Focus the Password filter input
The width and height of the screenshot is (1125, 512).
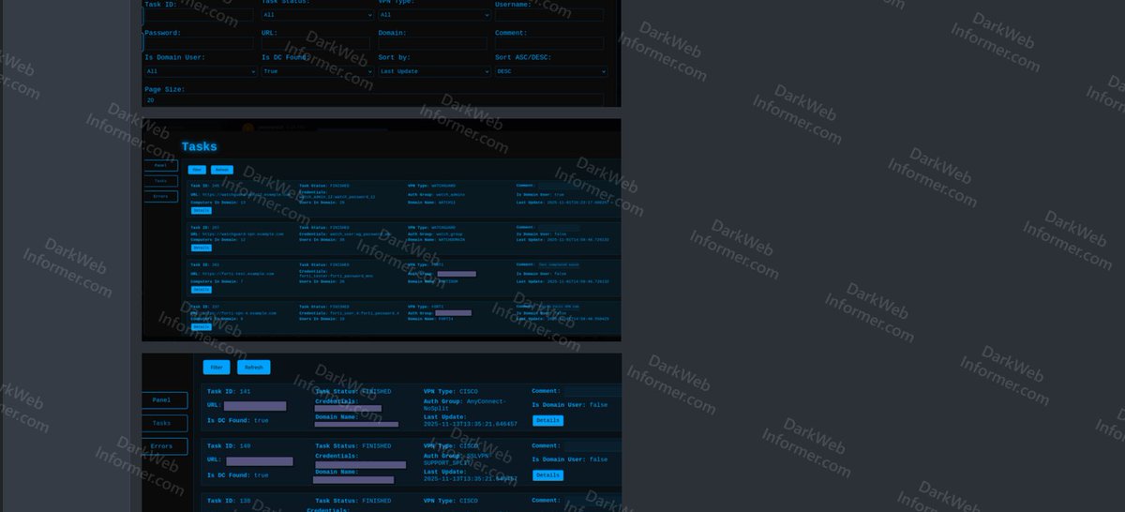pos(199,43)
